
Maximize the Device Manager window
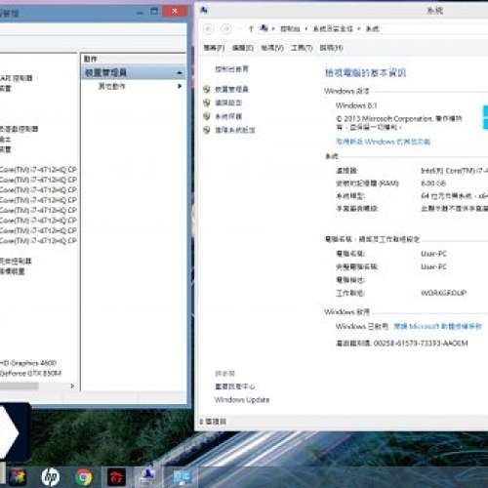pos(154,12)
